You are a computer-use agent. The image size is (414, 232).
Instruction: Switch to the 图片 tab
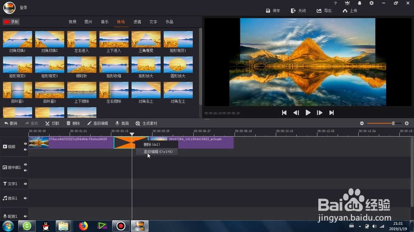point(89,22)
